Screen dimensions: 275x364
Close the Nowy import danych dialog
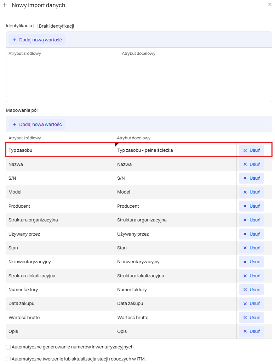(270, 5)
